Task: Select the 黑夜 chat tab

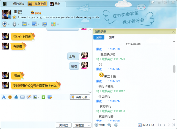Action: [x=57, y=4]
